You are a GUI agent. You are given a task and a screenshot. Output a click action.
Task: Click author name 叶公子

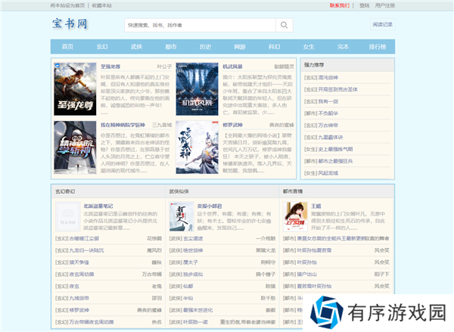[x=164, y=67]
